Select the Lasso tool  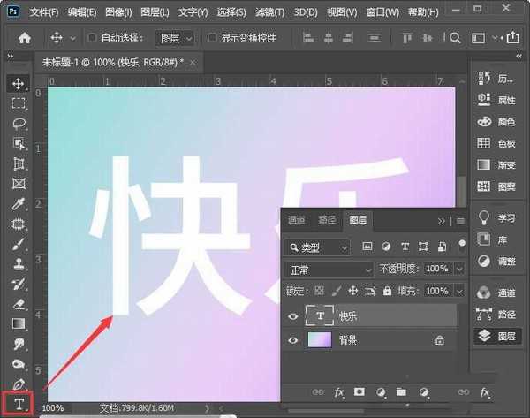(19, 124)
